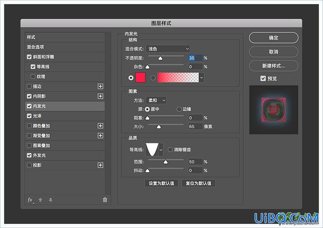Click the style preview thumbnail

[x=274, y=110]
